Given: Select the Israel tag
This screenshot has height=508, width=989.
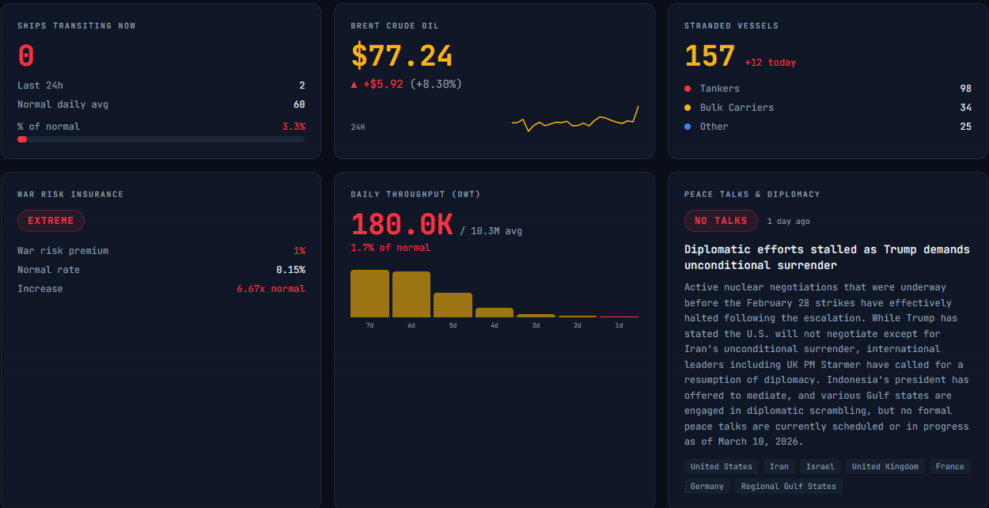Looking at the screenshot, I should (x=820, y=467).
